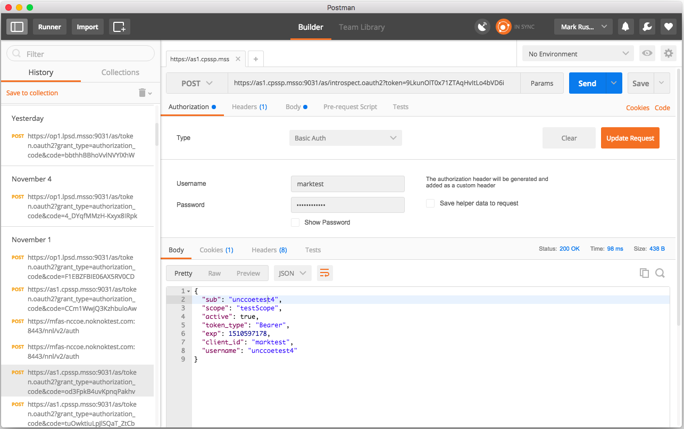Open the POST request ending od3FpkB4uvKpnqPakhv
Image resolution: width=684 pixels, height=429 pixels.
point(77,382)
